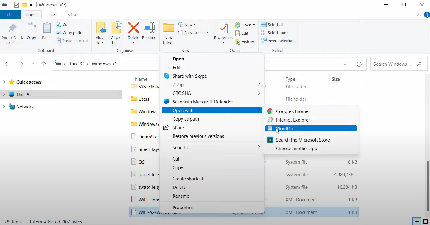The height and width of the screenshot is (225, 430).
Task: Click the Delete icon in ribbon
Action: tap(133, 28)
